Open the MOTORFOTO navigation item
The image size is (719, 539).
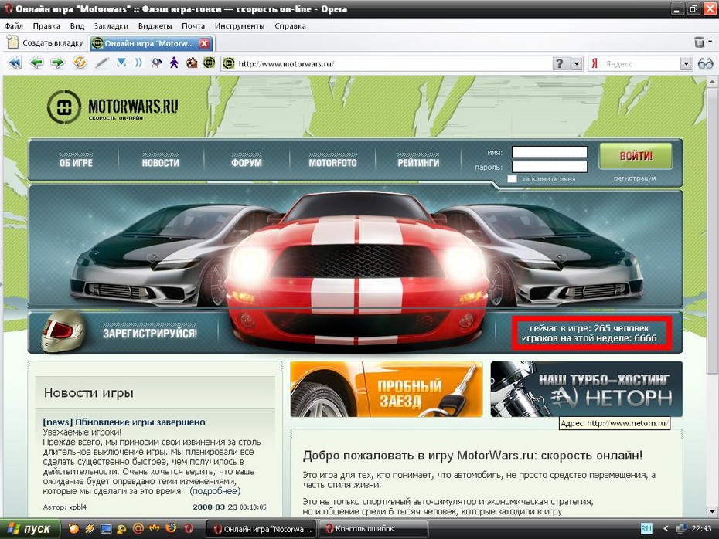[x=332, y=163]
